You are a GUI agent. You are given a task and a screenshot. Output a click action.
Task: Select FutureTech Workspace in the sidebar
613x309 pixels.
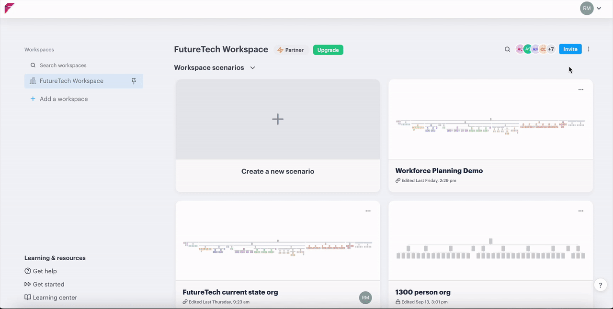click(72, 81)
